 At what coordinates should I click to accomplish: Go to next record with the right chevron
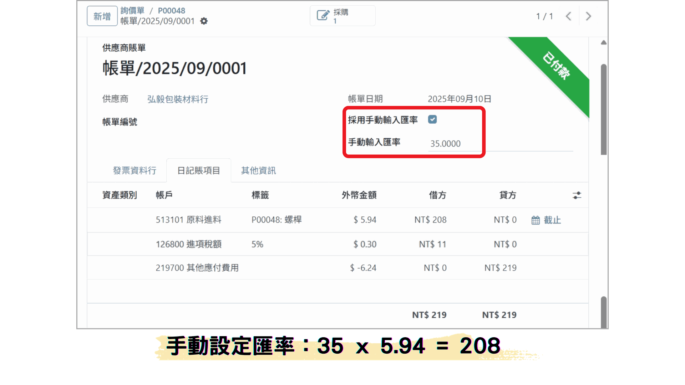(588, 16)
